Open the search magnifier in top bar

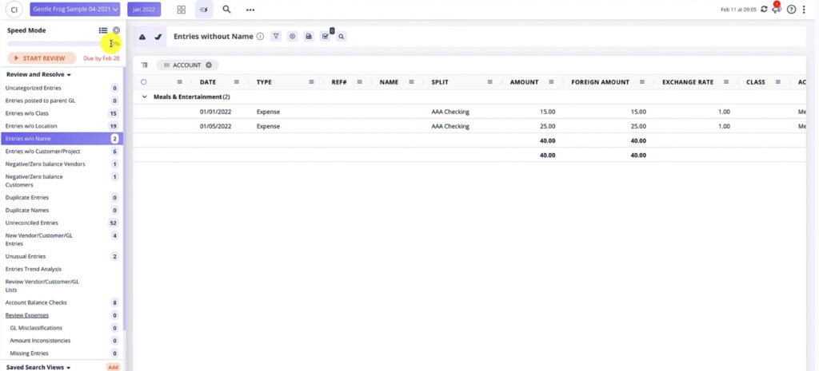[227, 10]
